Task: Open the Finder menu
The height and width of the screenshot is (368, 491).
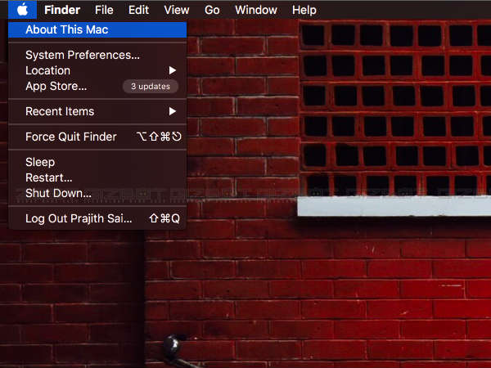Action: point(62,10)
